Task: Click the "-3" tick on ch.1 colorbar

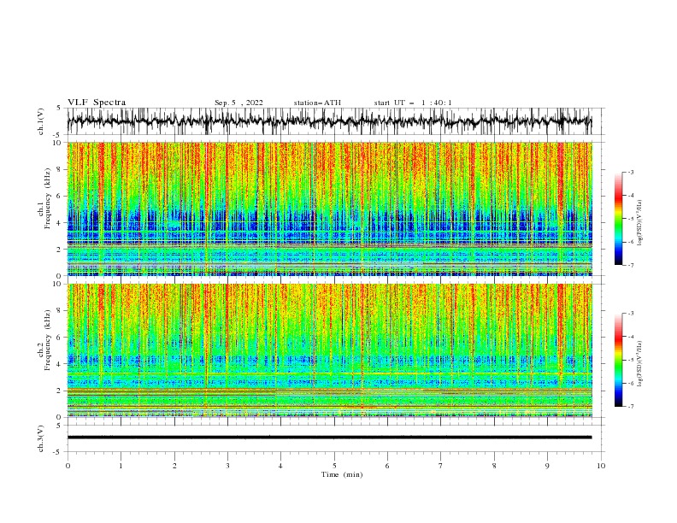Action: pos(631,172)
